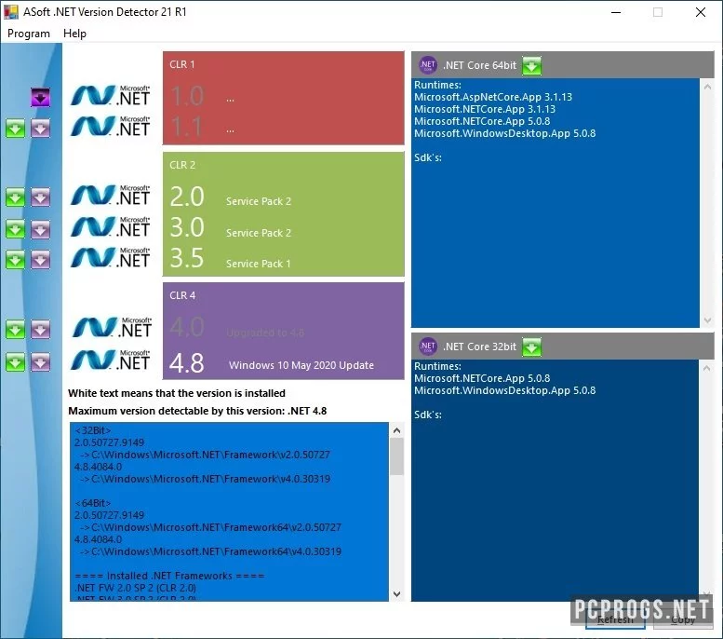Click scroll-up arrow of framework details box
The height and width of the screenshot is (639, 723).
396,430
